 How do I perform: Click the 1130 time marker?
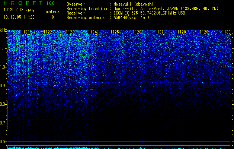tap(227, 32)
